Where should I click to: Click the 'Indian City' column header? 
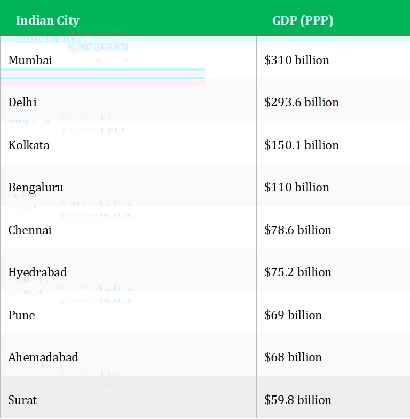coord(48,21)
